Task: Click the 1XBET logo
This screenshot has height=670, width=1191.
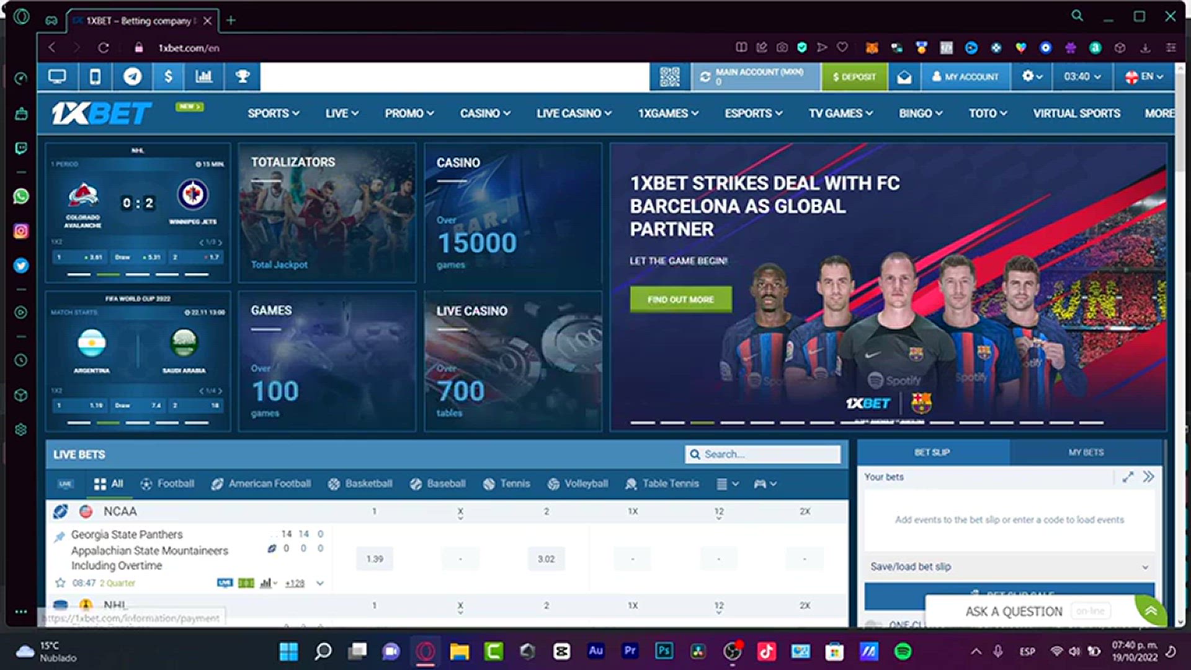Action: point(101,114)
